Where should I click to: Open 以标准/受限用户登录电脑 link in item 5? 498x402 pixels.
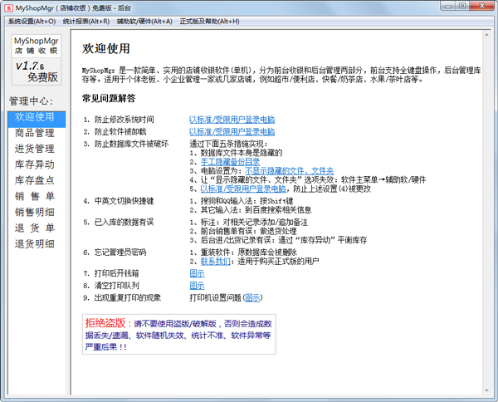pyautogui.click(x=243, y=189)
